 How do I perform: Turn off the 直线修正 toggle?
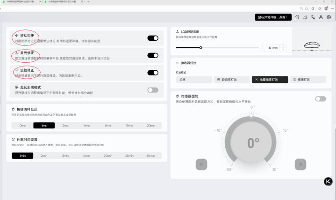(x=153, y=55)
